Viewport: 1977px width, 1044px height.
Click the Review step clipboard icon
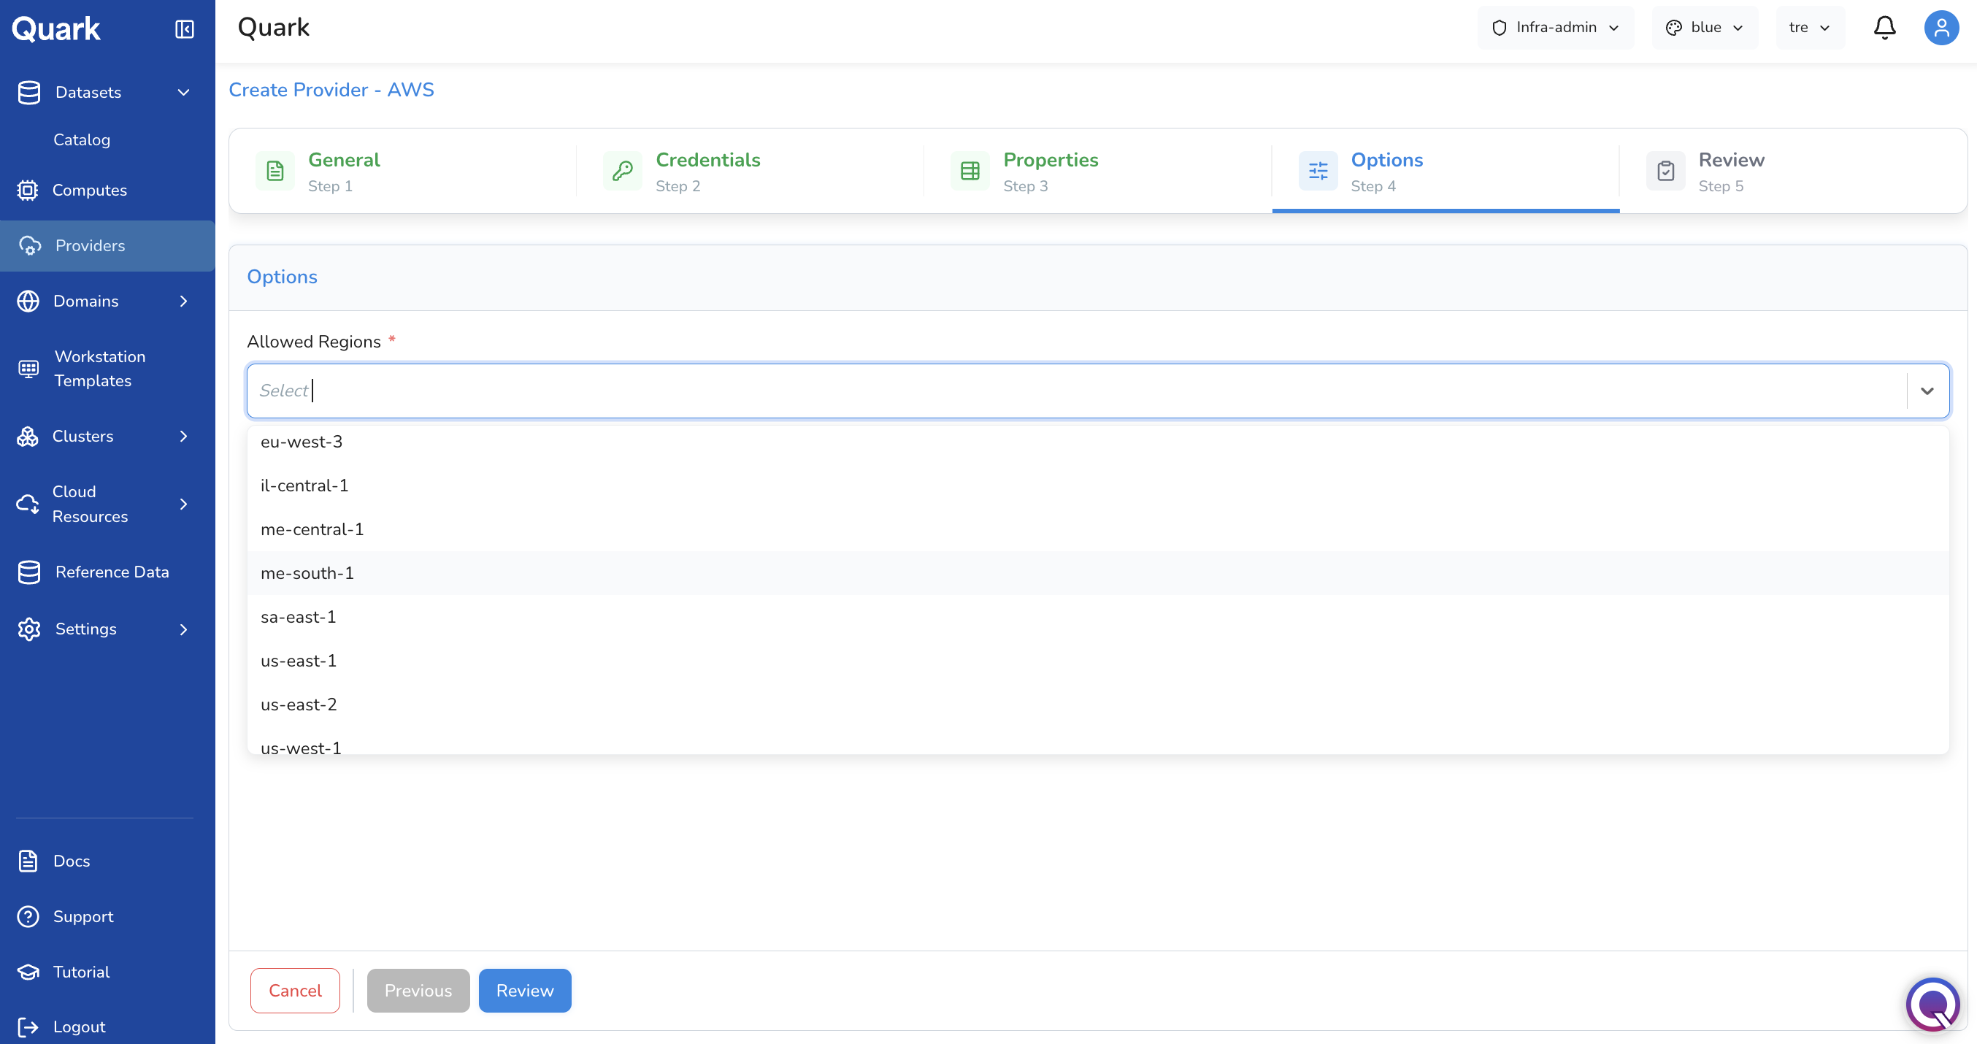(x=1665, y=170)
